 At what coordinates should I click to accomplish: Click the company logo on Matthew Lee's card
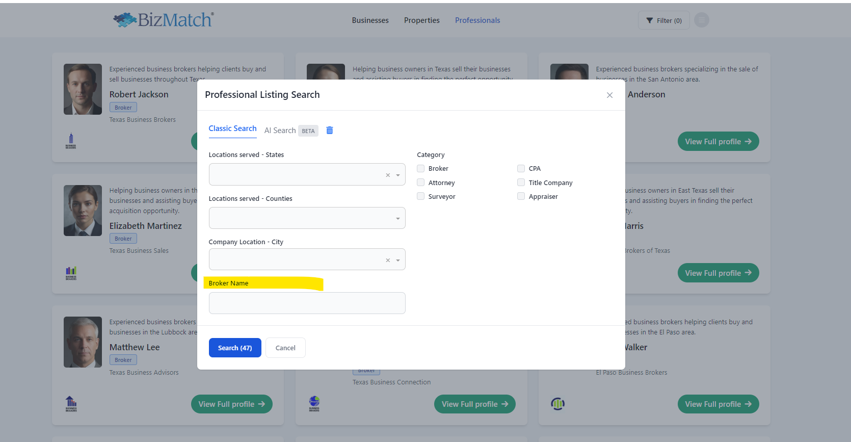(71, 404)
